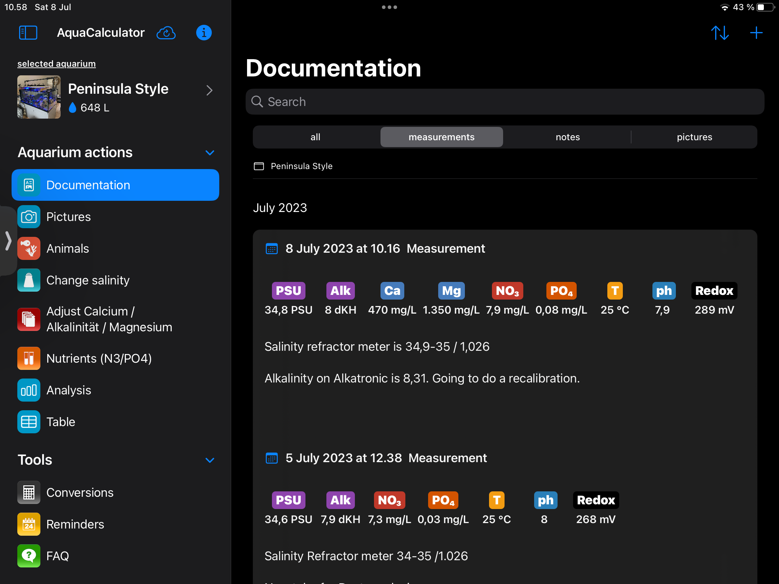Switch to the pictures tab
The width and height of the screenshot is (779, 584).
tap(694, 137)
